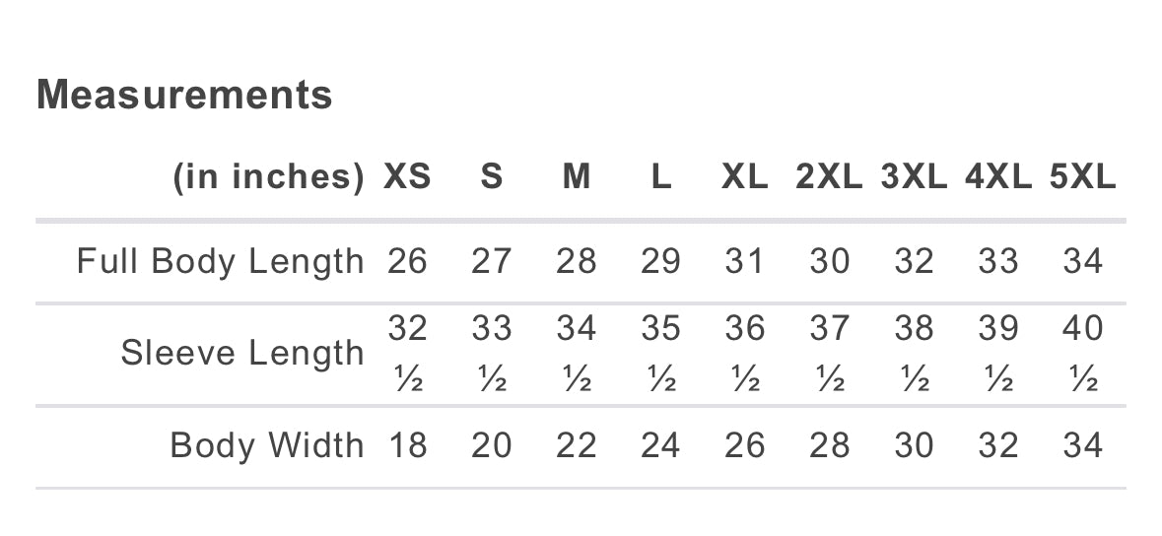Click the "(in inches)" column header

coord(269,176)
